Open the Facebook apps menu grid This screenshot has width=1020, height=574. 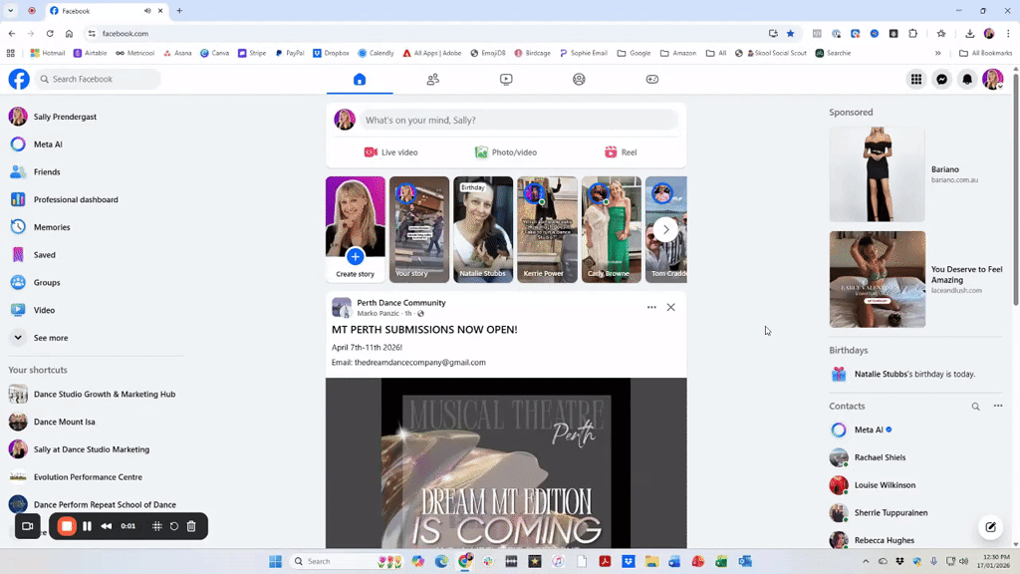pos(915,79)
